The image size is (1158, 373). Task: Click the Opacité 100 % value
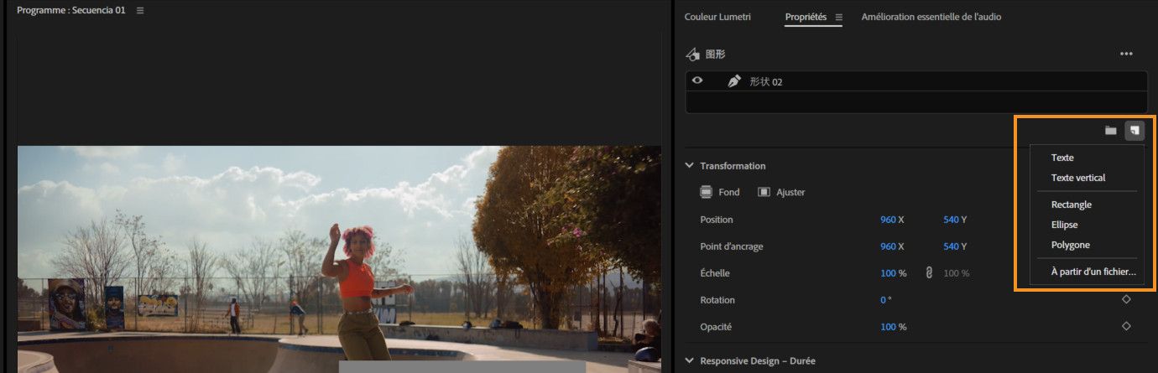pos(893,327)
